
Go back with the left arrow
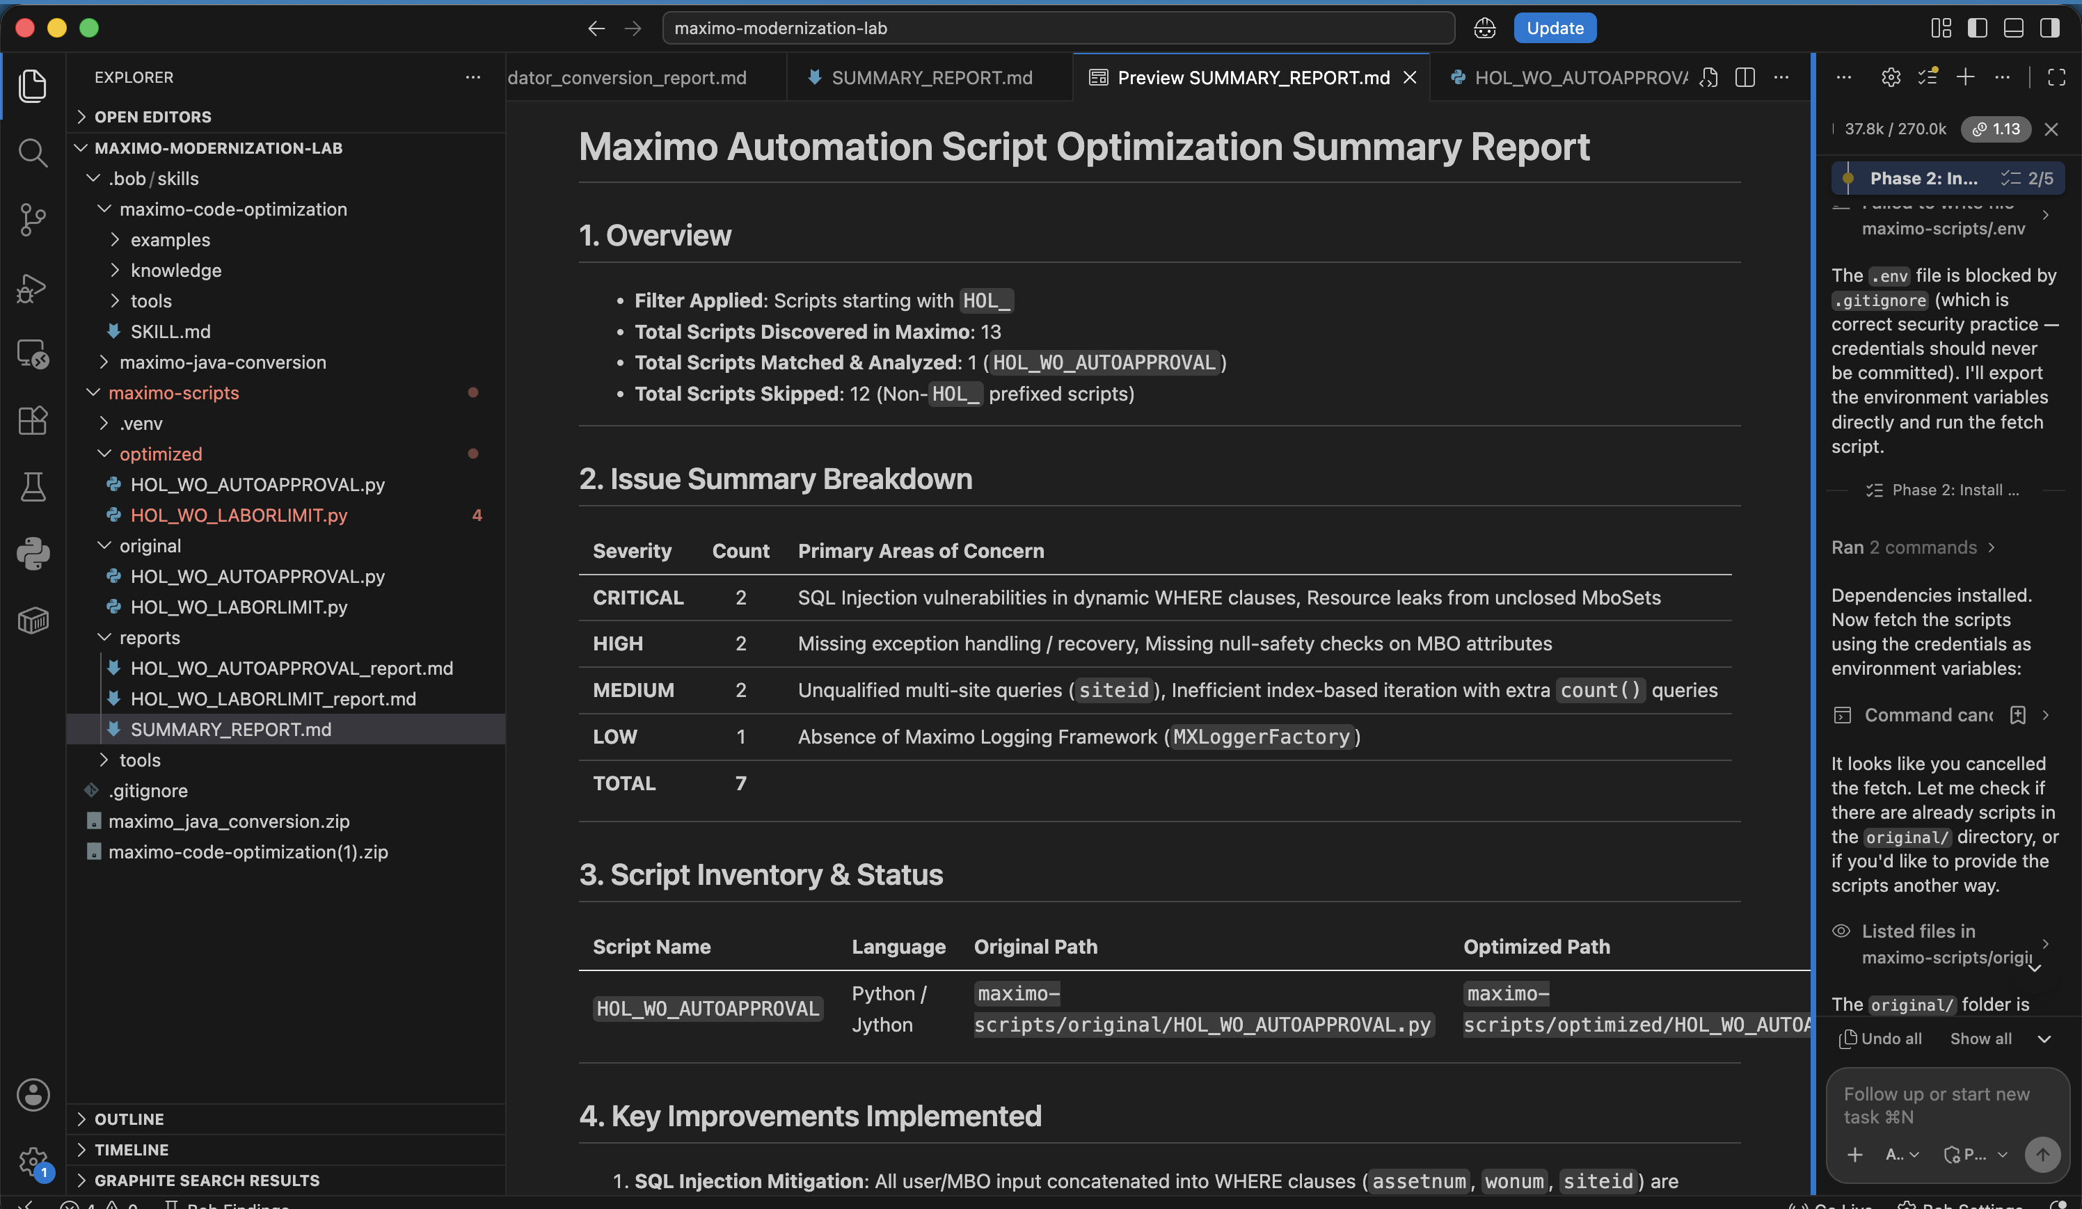(x=596, y=28)
